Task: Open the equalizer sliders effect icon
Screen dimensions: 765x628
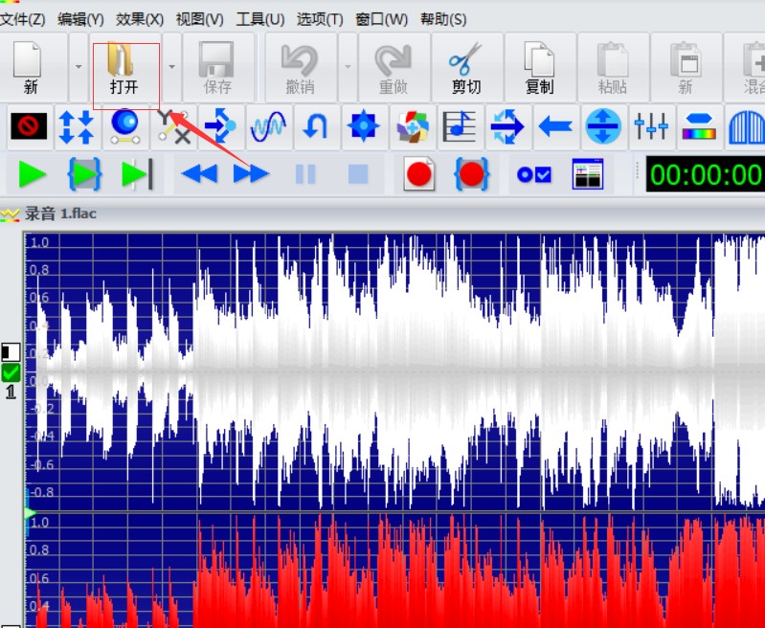Action: pos(651,126)
